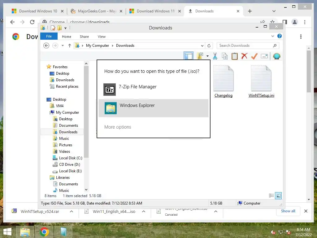Toggle the preview pane layout button
The image size is (317, 238).
(x=189, y=56)
